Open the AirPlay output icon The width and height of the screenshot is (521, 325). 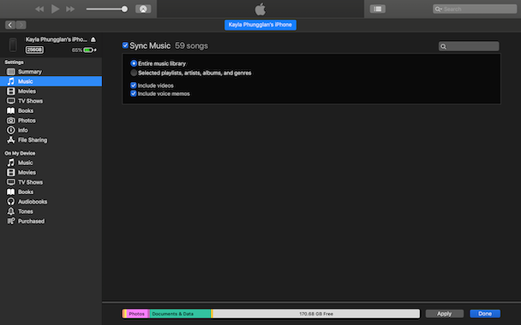(x=143, y=9)
